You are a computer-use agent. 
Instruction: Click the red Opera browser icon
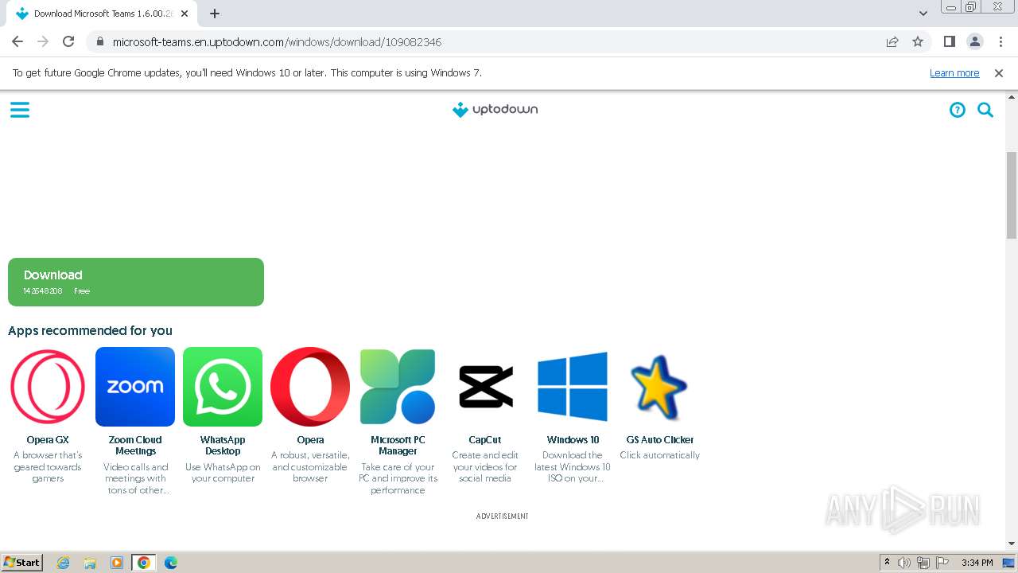click(310, 387)
